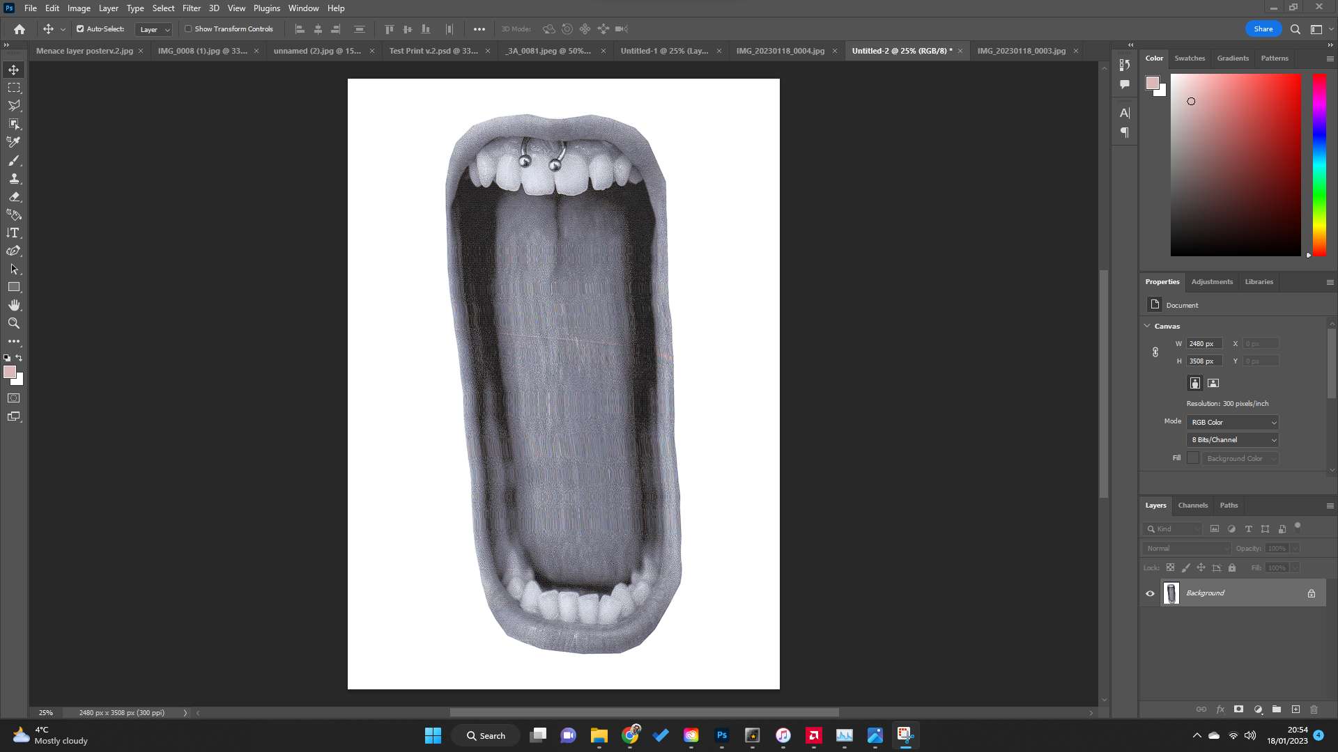This screenshot has width=1338, height=752.
Task: Select the Eyedropper tool
Action: (x=14, y=141)
